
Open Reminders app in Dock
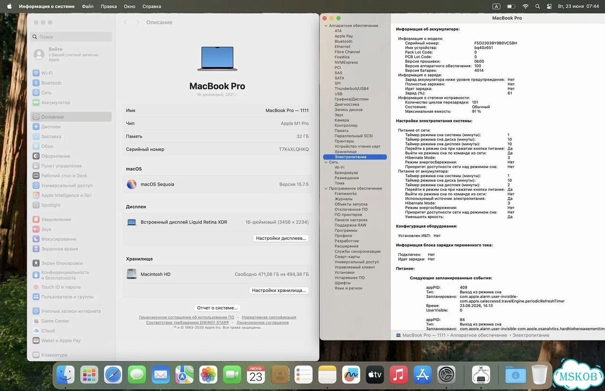click(303, 375)
